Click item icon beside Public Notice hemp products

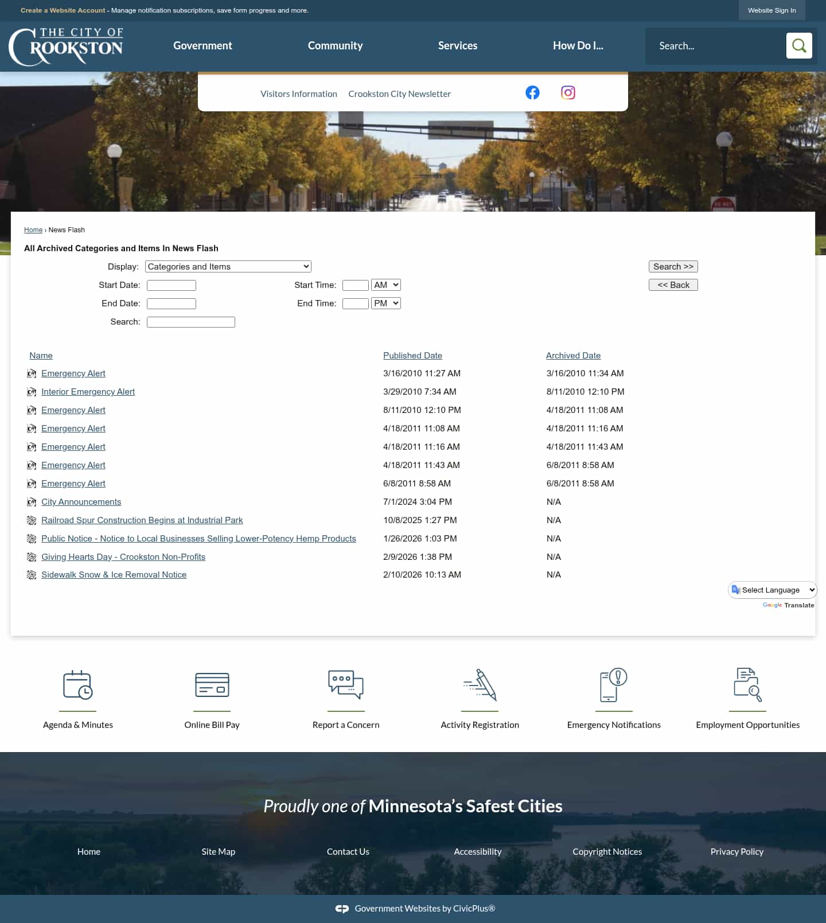click(32, 539)
